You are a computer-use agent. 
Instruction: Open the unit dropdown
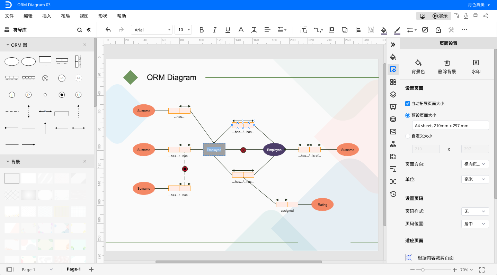pyautogui.click(x=475, y=179)
